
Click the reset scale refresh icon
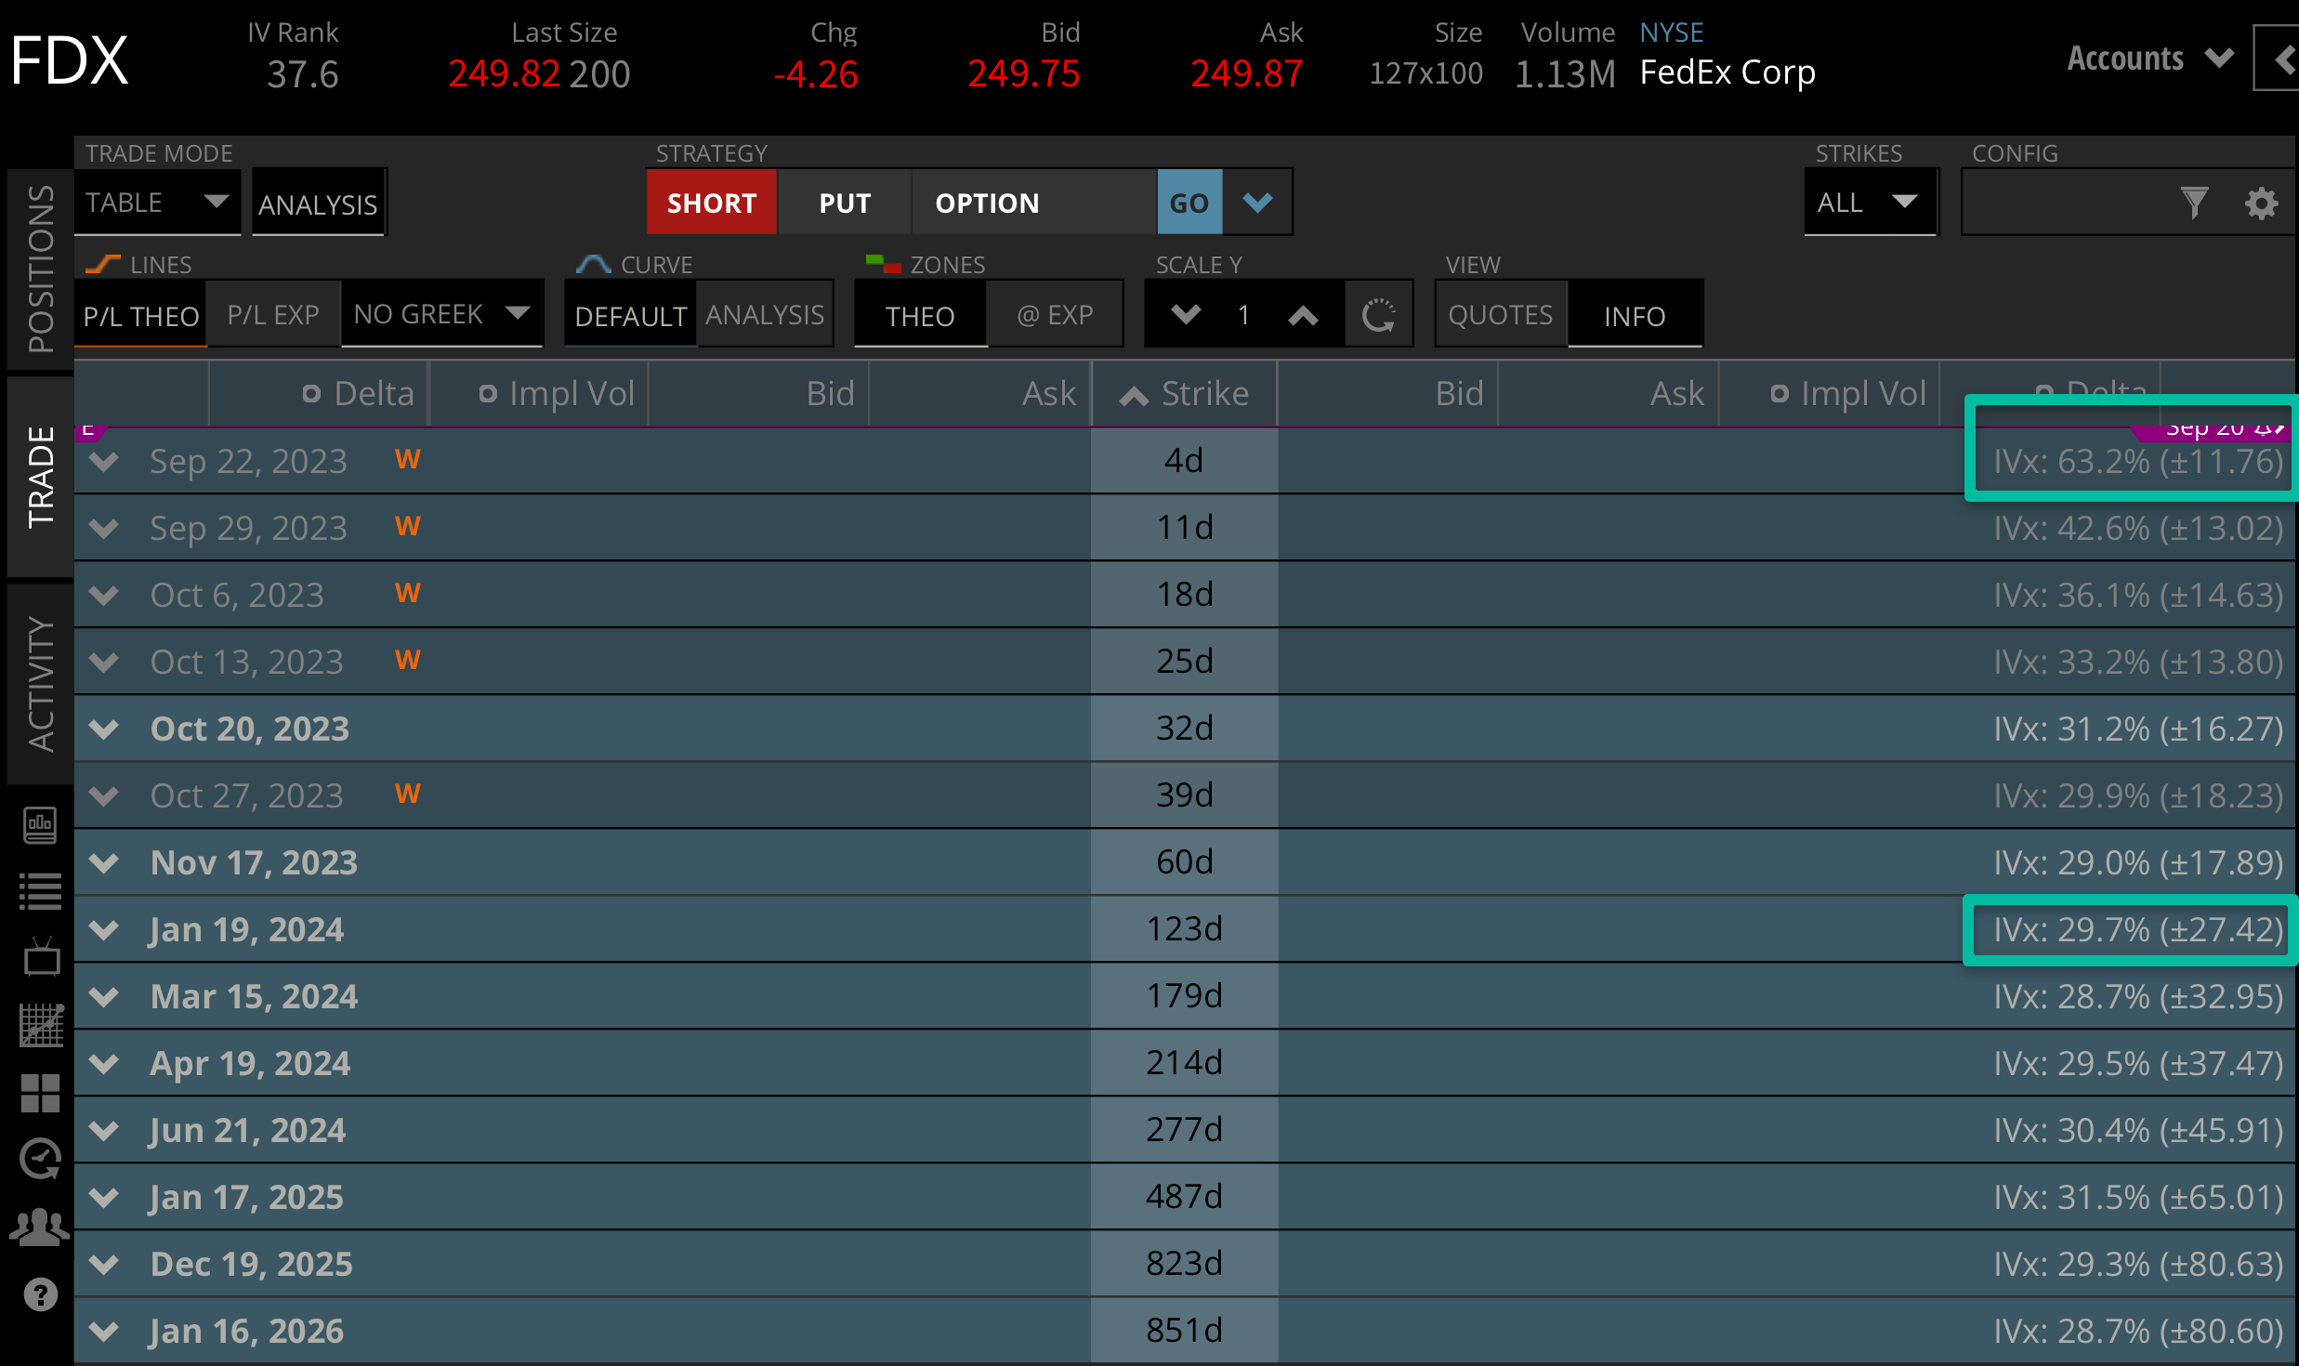point(1378,315)
